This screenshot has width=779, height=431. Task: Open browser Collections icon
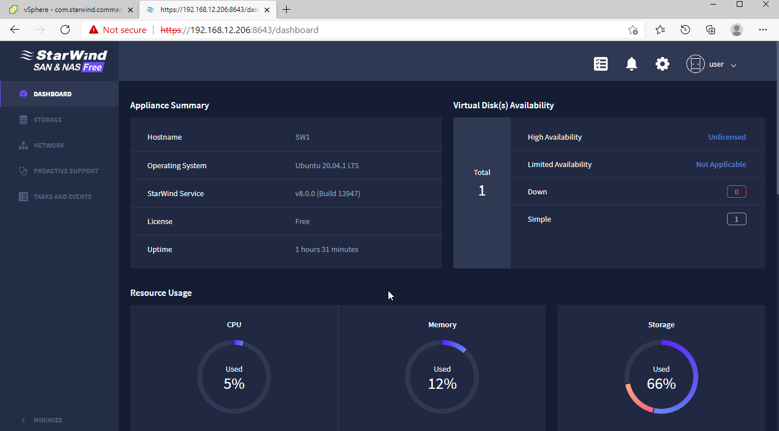click(x=711, y=30)
